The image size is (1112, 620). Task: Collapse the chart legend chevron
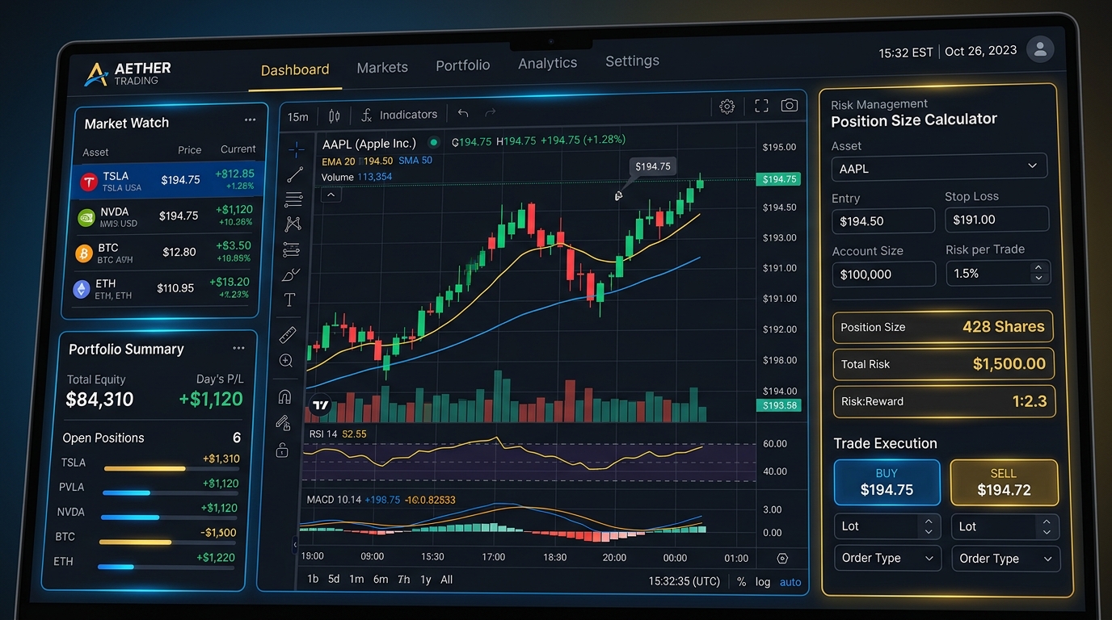[x=331, y=195]
